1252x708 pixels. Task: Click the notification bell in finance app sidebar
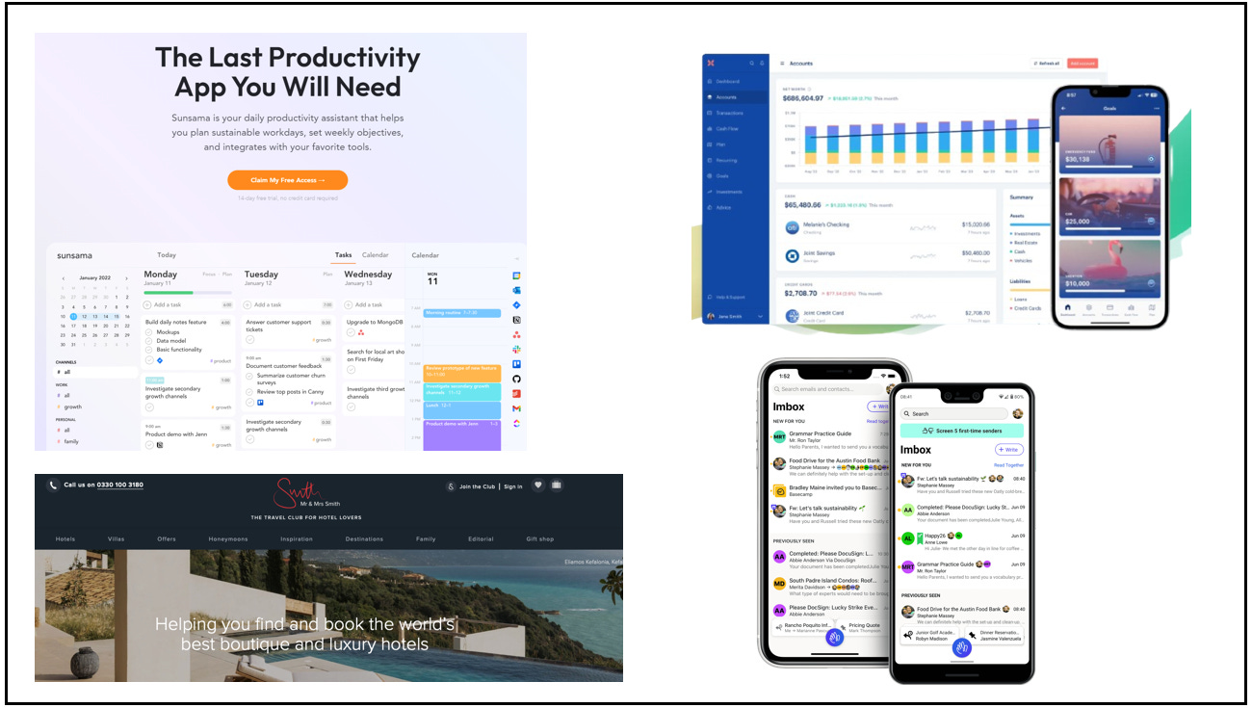click(762, 64)
